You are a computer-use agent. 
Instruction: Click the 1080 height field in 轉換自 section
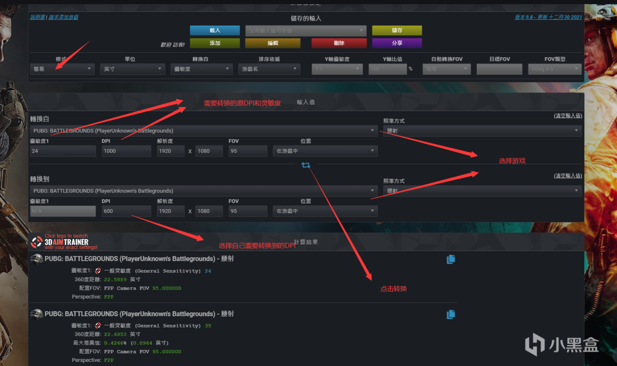tap(209, 151)
